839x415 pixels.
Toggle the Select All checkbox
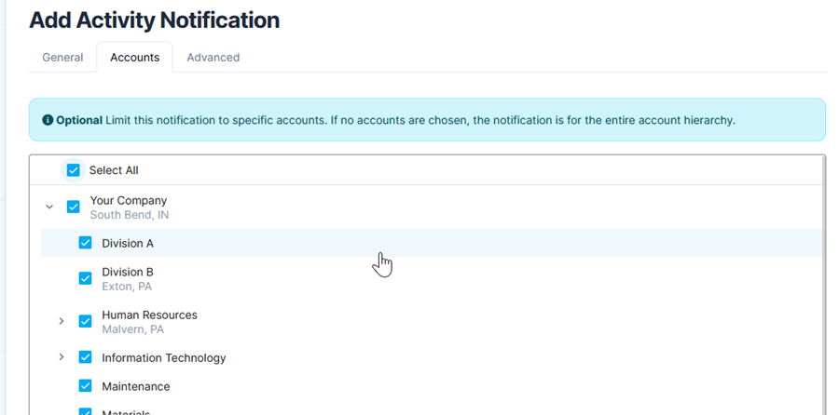[x=74, y=170]
